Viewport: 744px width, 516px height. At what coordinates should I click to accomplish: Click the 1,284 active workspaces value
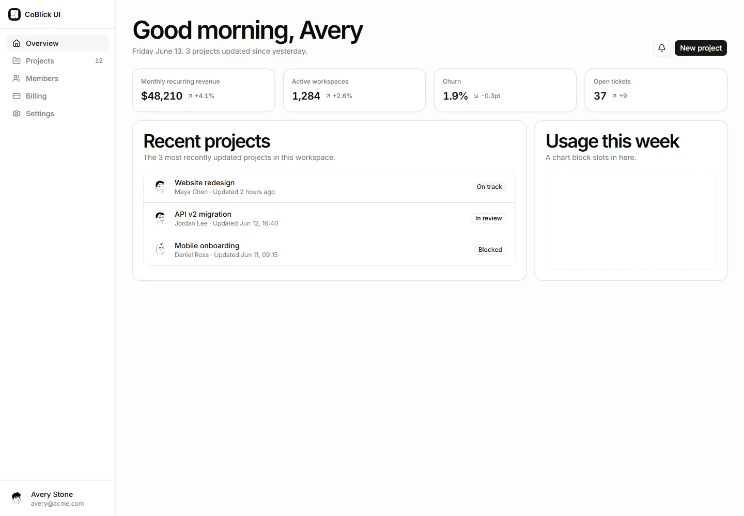click(x=306, y=96)
